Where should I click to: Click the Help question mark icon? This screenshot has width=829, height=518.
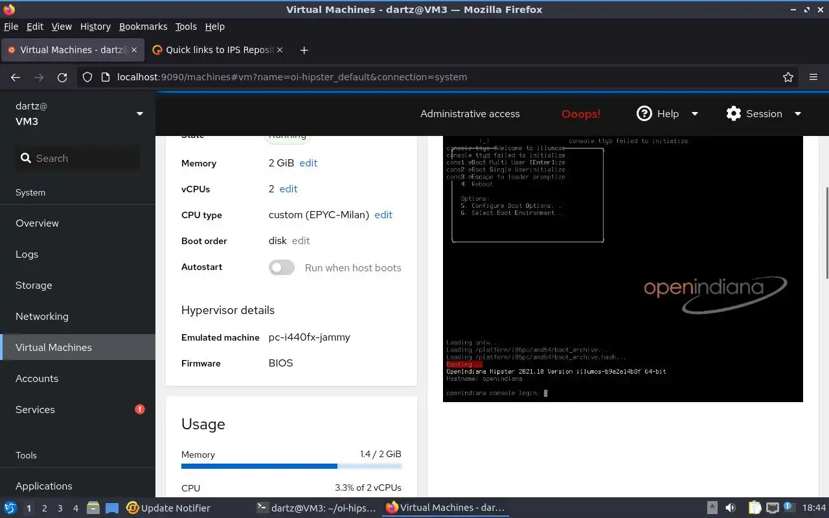(644, 113)
